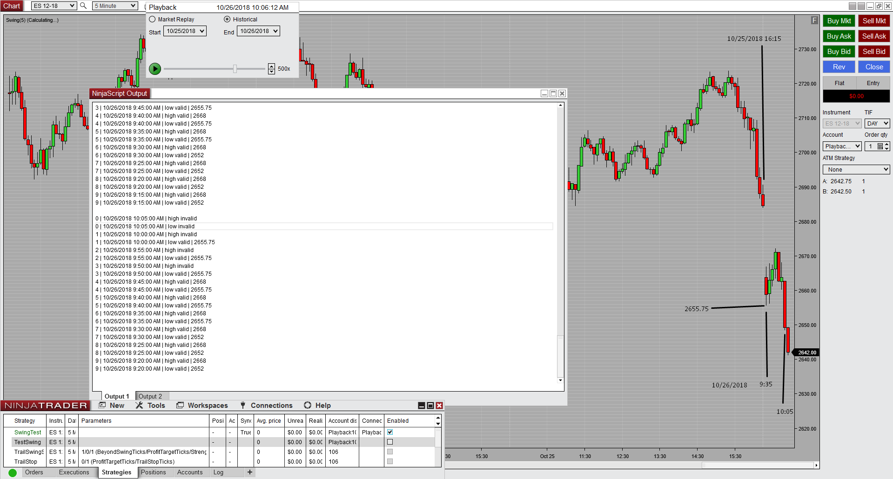This screenshot has width=893, height=479.
Task: Select the SwingTest strategy row name
Action: [28, 432]
